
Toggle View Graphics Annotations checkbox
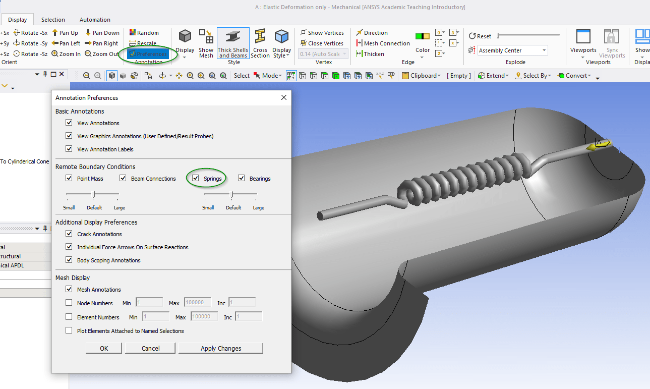tap(69, 136)
